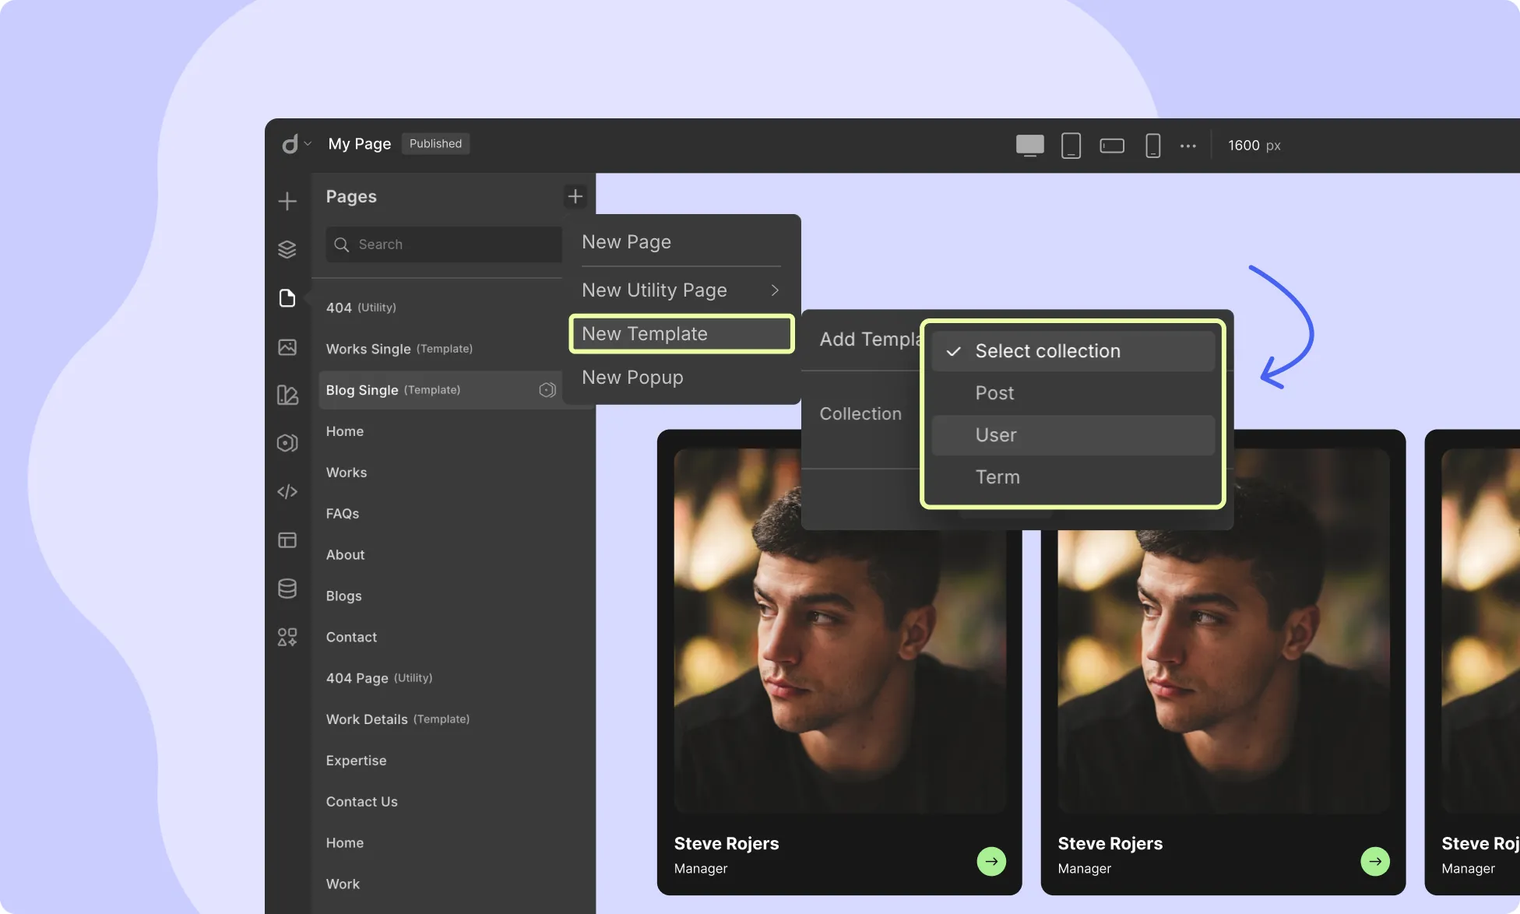1520x914 pixels.
Task: Click green arrow on first Steve Rojers card
Action: (x=991, y=861)
